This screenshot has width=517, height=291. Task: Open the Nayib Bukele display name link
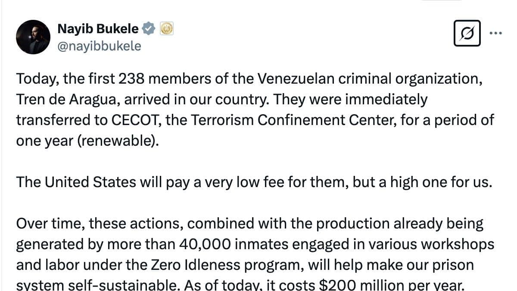point(98,29)
